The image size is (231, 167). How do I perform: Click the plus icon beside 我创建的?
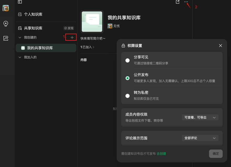(71, 37)
